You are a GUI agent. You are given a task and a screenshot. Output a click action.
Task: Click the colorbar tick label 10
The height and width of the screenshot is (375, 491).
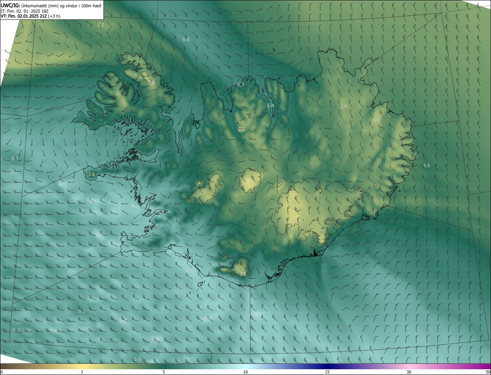(245, 372)
